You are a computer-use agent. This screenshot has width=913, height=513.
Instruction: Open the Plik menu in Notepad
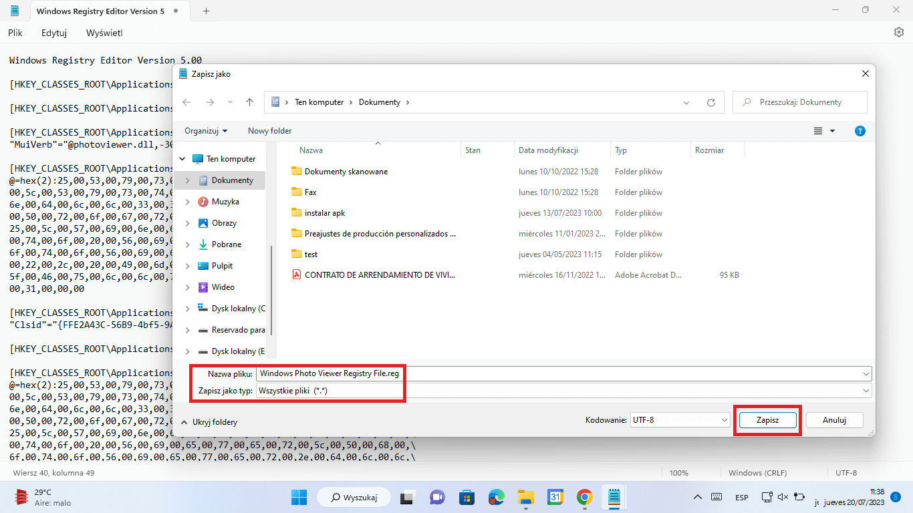coord(15,33)
